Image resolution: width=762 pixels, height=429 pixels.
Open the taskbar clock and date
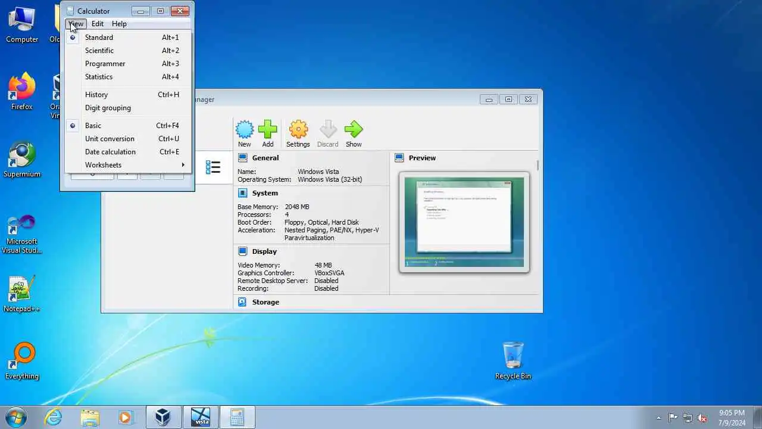(732, 418)
